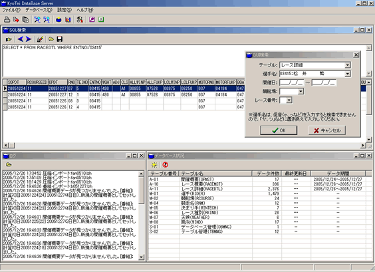Click the yellow sun refresh icon
This screenshot has height=272, width=375.
(x=154, y=165)
